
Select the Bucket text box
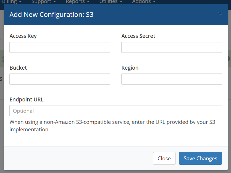(60, 79)
